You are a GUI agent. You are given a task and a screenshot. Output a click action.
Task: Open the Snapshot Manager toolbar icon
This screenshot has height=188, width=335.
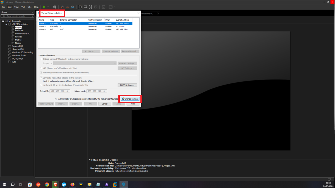[73, 7]
